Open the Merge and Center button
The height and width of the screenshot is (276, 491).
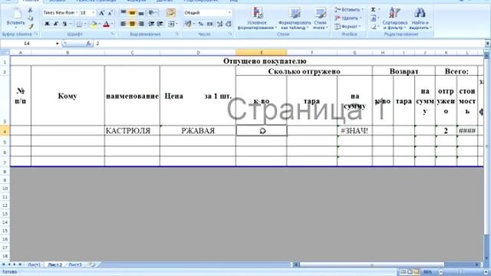click(x=172, y=24)
